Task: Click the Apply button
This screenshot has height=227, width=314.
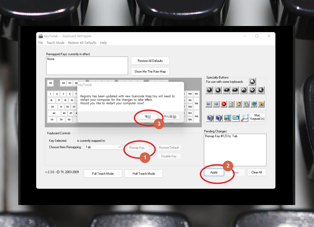Action: [214, 172]
